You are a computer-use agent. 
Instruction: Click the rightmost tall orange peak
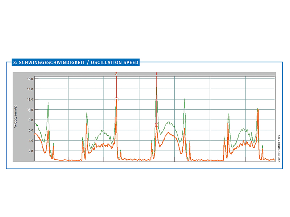pos(257,109)
